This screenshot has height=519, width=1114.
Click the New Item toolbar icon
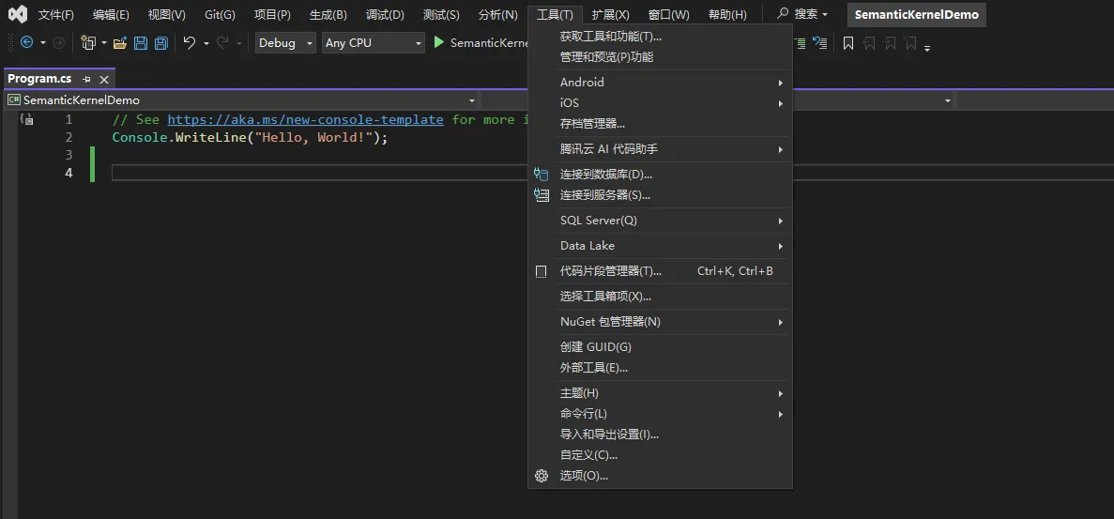tap(88, 43)
